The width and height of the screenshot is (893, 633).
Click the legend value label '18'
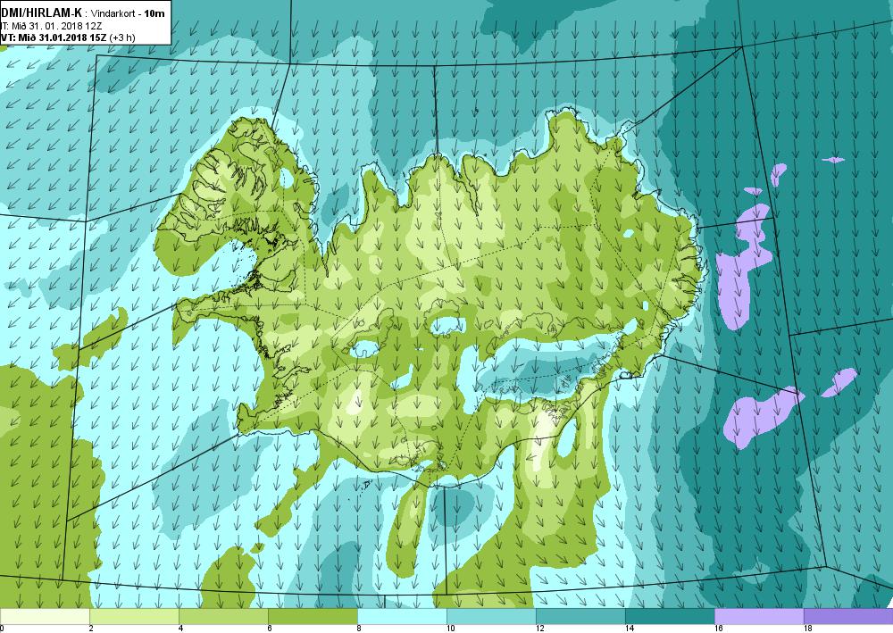[x=808, y=629]
